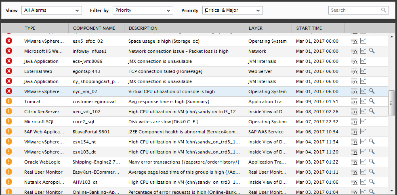Show graph for nyc_vm_02 alarm
The width and height of the screenshot is (397, 195).
click(363, 91)
